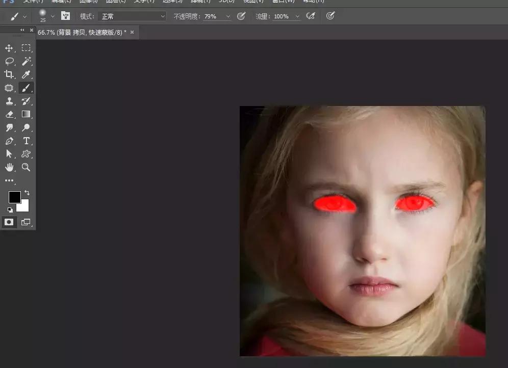Click the opacity 79% input field
The width and height of the screenshot is (508, 368).
[x=211, y=16]
